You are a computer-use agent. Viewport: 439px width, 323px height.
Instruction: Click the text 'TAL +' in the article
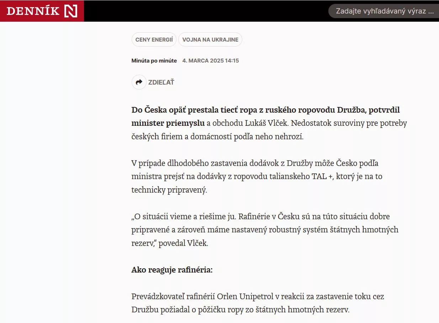point(322,177)
